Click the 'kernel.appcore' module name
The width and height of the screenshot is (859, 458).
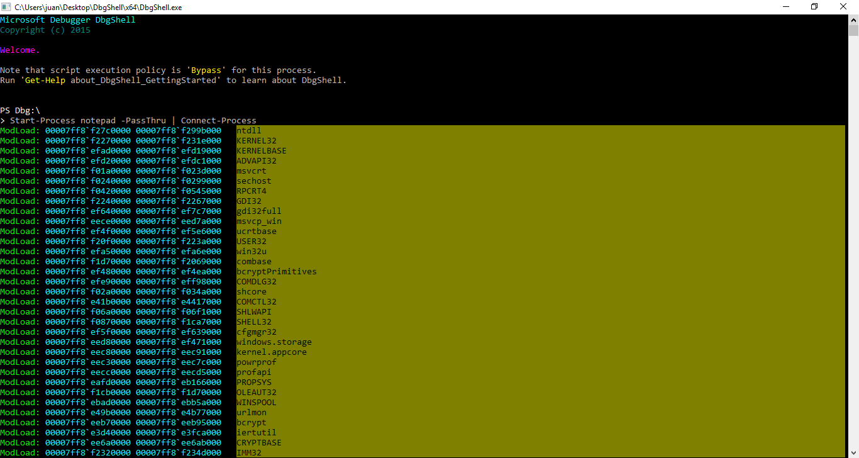pyautogui.click(x=272, y=352)
